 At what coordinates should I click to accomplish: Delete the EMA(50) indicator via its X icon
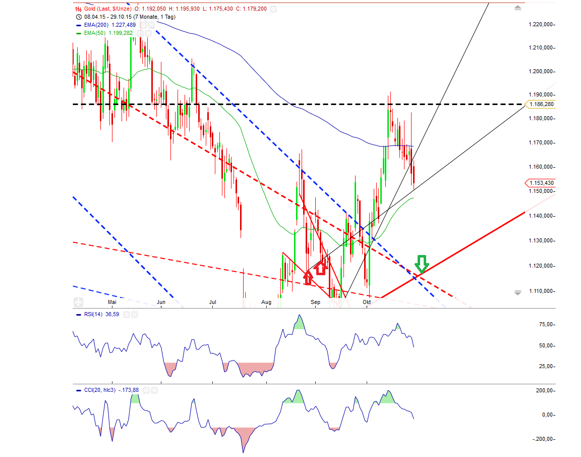147,32
